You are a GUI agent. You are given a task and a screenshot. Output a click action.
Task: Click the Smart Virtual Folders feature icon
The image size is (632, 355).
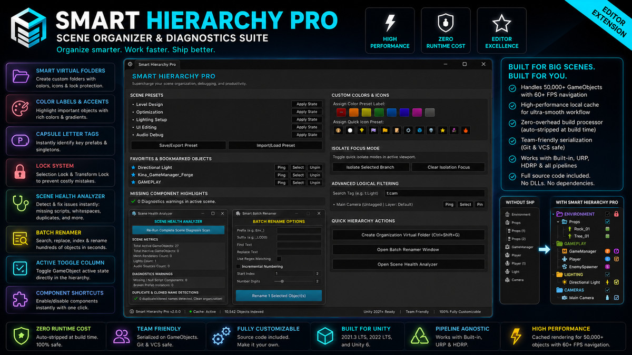21,77
